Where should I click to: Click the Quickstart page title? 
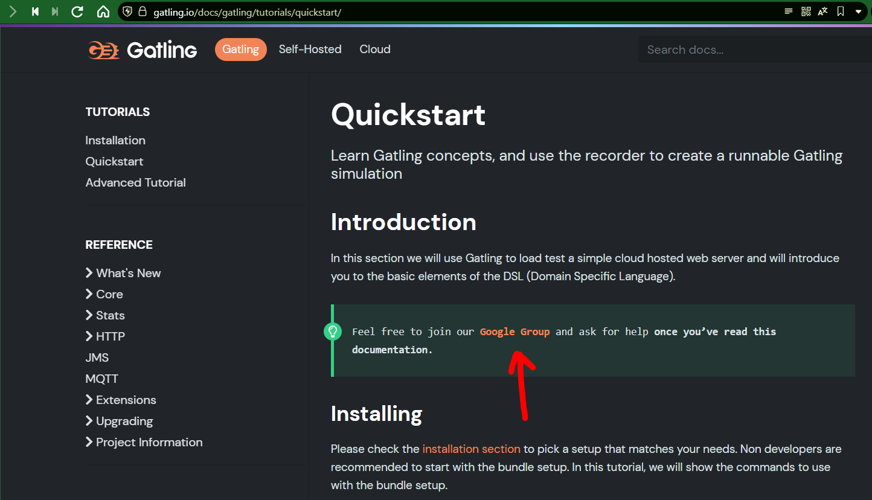point(408,115)
